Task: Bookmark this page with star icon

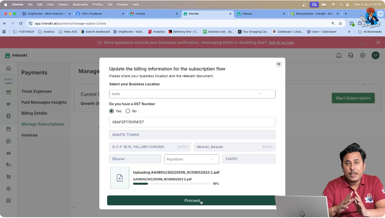Action: [340, 23]
